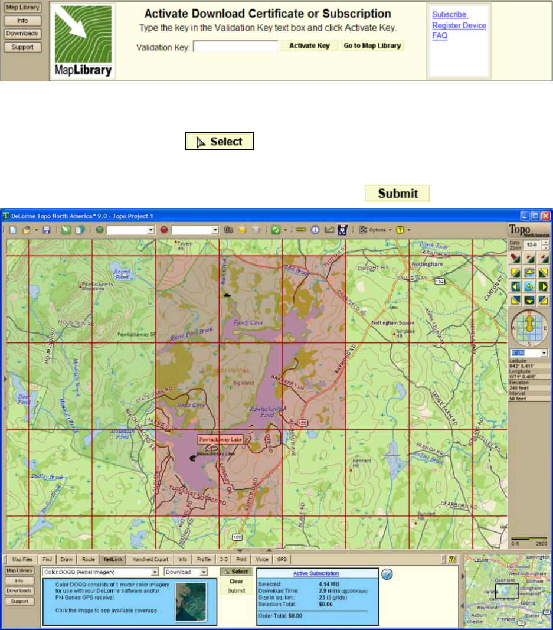Open the route Finish field dropdown arrow

click(x=215, y=230)
